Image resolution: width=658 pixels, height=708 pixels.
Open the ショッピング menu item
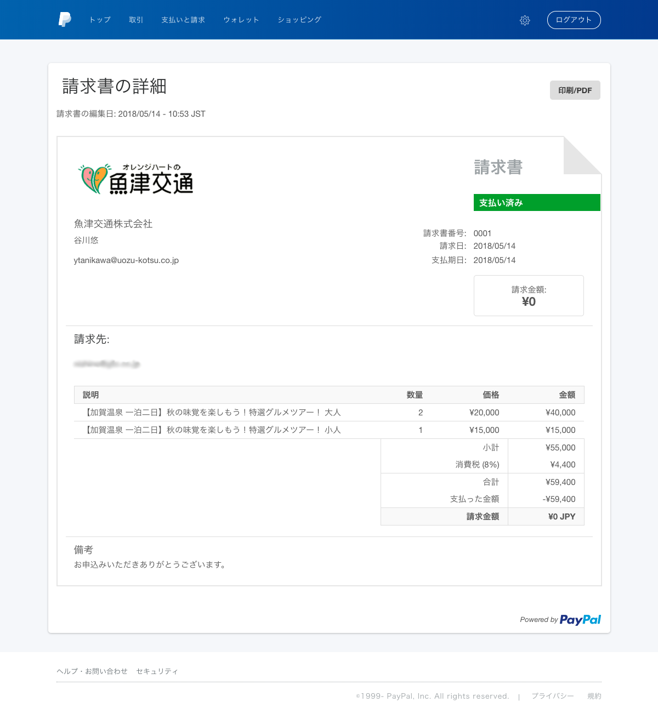point(299,20)
